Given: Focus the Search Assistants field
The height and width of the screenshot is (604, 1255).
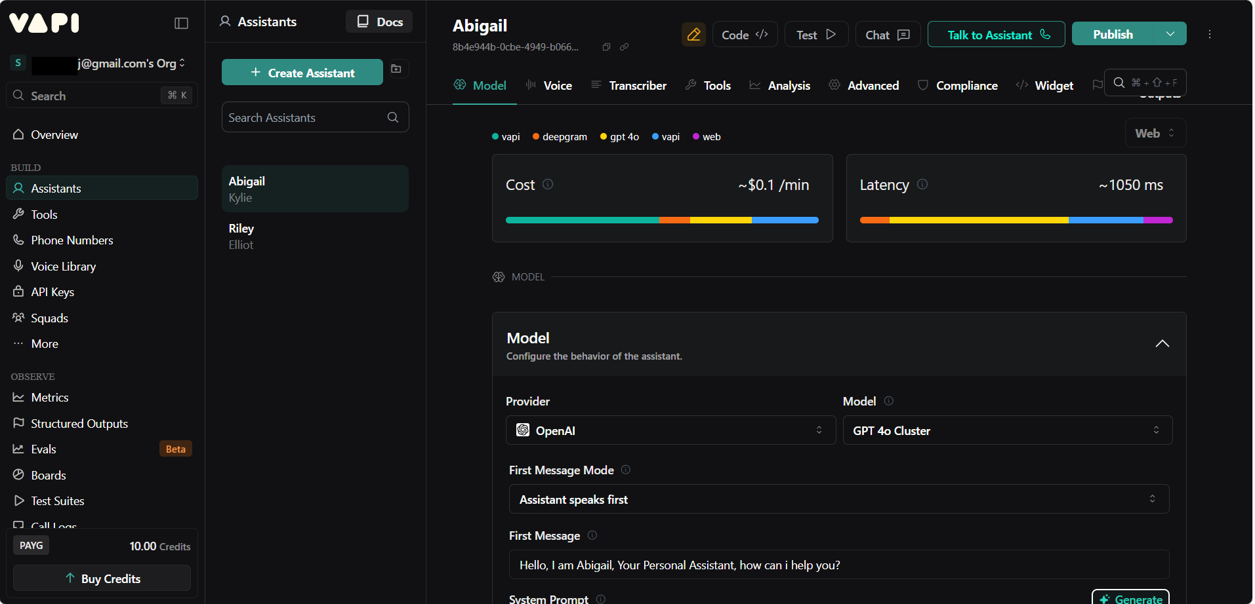Looking at the screenshot, I should coord(316,117).
